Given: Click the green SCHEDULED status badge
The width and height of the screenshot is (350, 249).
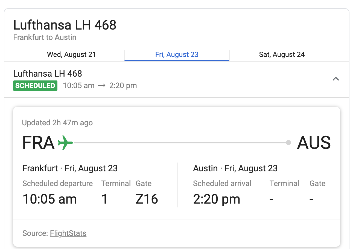Looking at the screenshot, I should point(35,86).
